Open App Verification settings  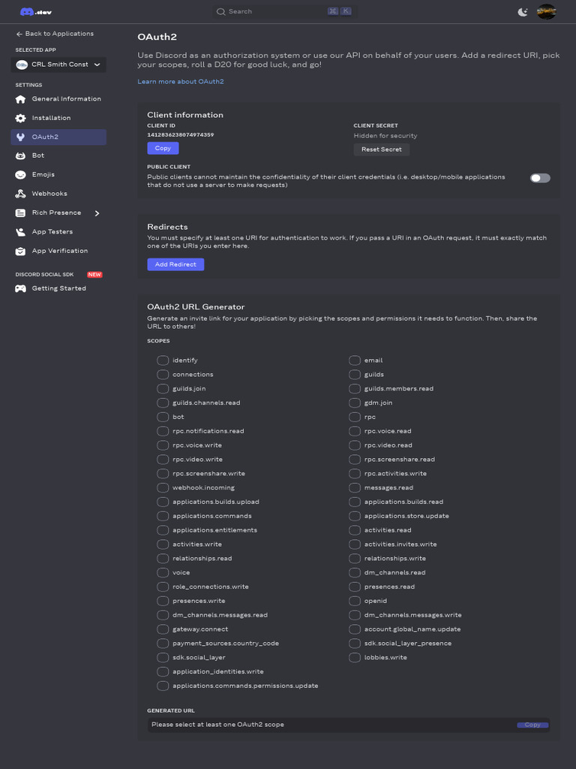coord(59,251)
